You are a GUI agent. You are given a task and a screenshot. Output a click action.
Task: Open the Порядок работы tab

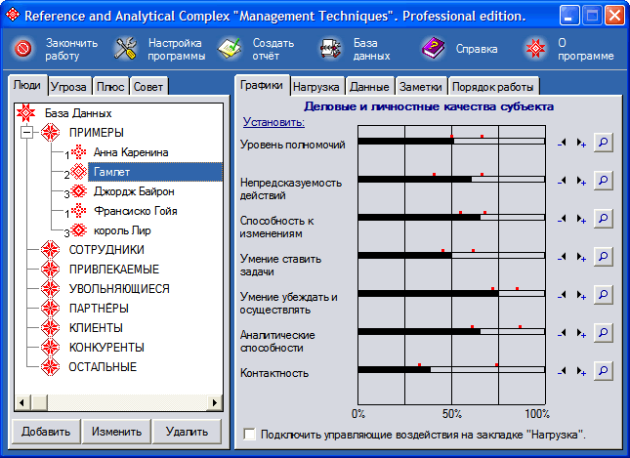[x=493, y=86]
